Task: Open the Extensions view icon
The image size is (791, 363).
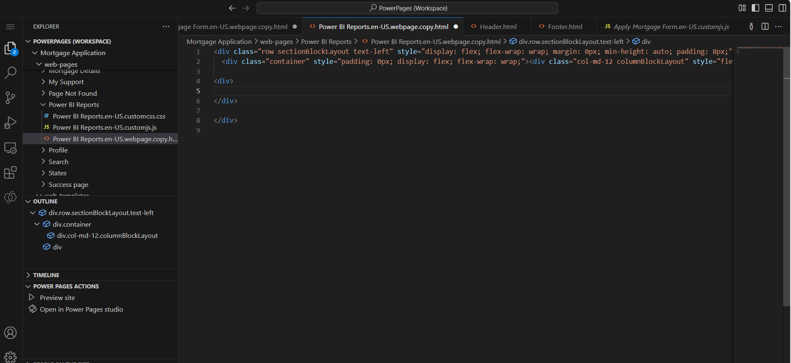Action: click(x=10, y=172)
